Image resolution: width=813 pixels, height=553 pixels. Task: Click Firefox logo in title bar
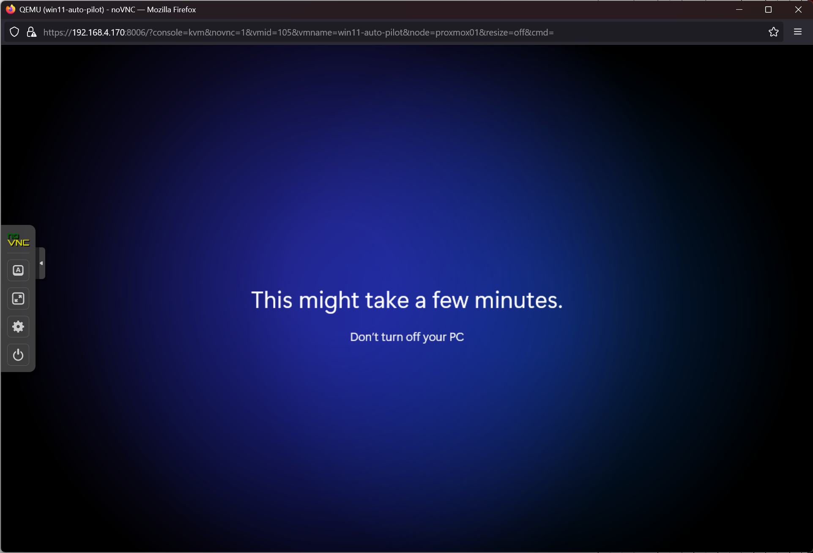pyautogui.click(x=11, y=9)
